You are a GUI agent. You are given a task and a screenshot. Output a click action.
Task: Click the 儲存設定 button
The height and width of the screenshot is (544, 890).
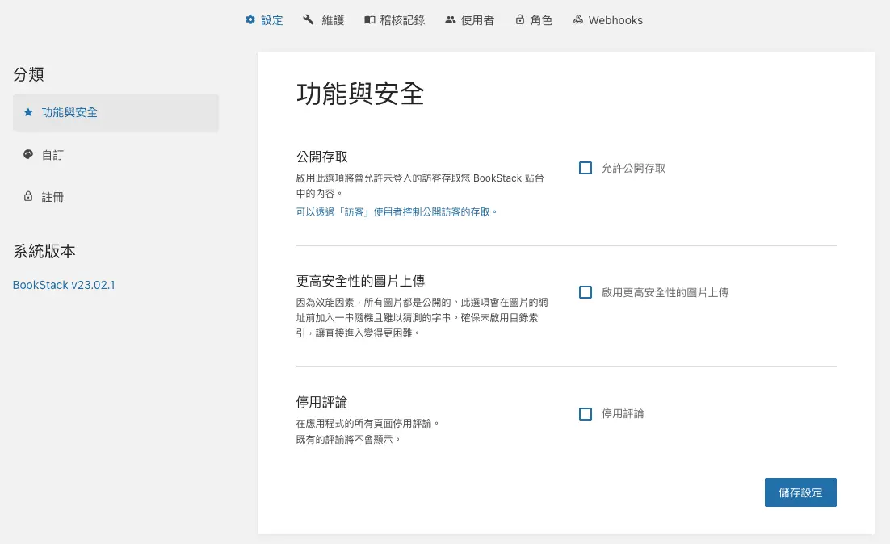click(800, 492)
